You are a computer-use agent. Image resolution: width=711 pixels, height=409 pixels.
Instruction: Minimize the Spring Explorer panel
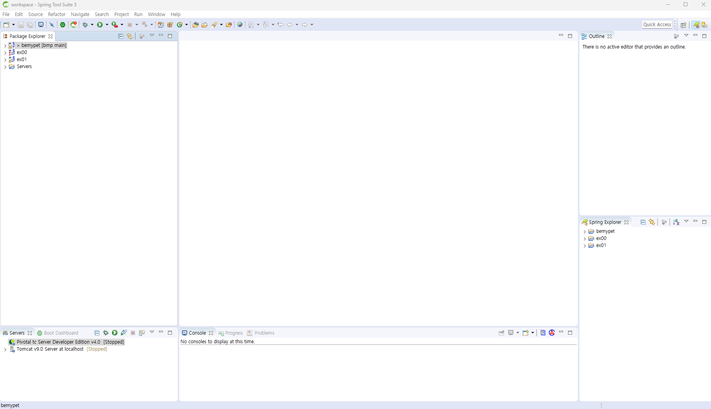click(x=695, y=222)
